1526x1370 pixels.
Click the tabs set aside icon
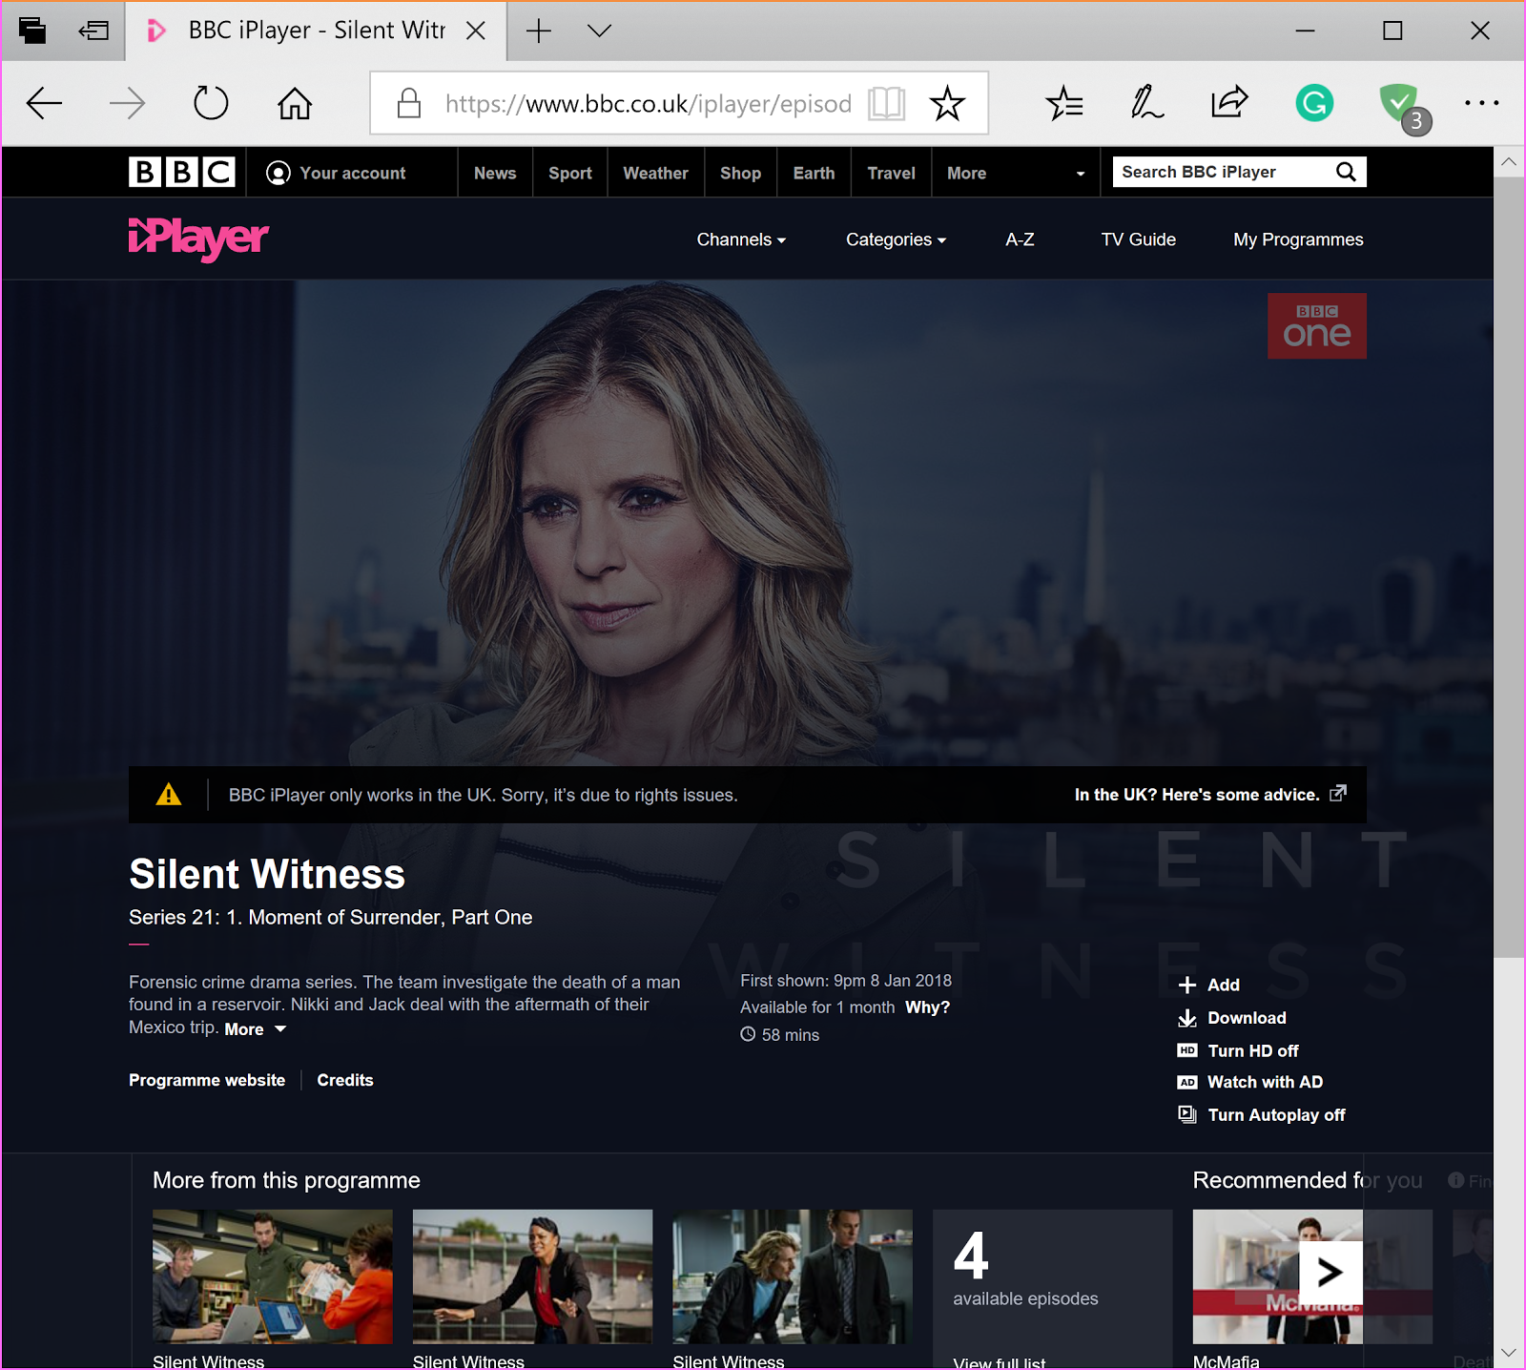31,31
